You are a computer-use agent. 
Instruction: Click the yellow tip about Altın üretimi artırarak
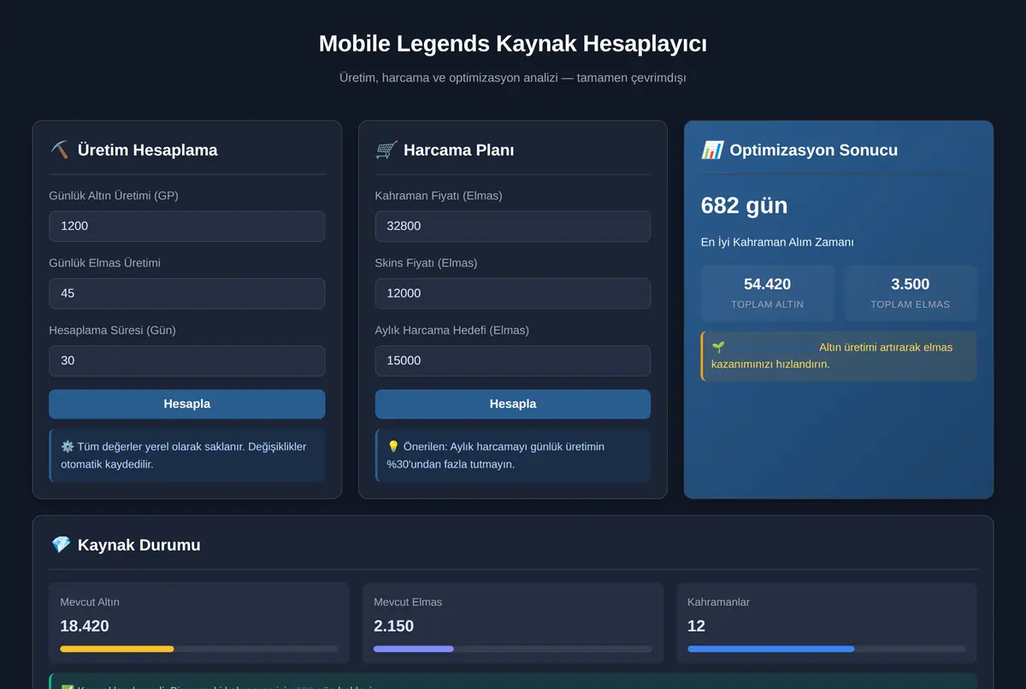[x=839, y=356]
